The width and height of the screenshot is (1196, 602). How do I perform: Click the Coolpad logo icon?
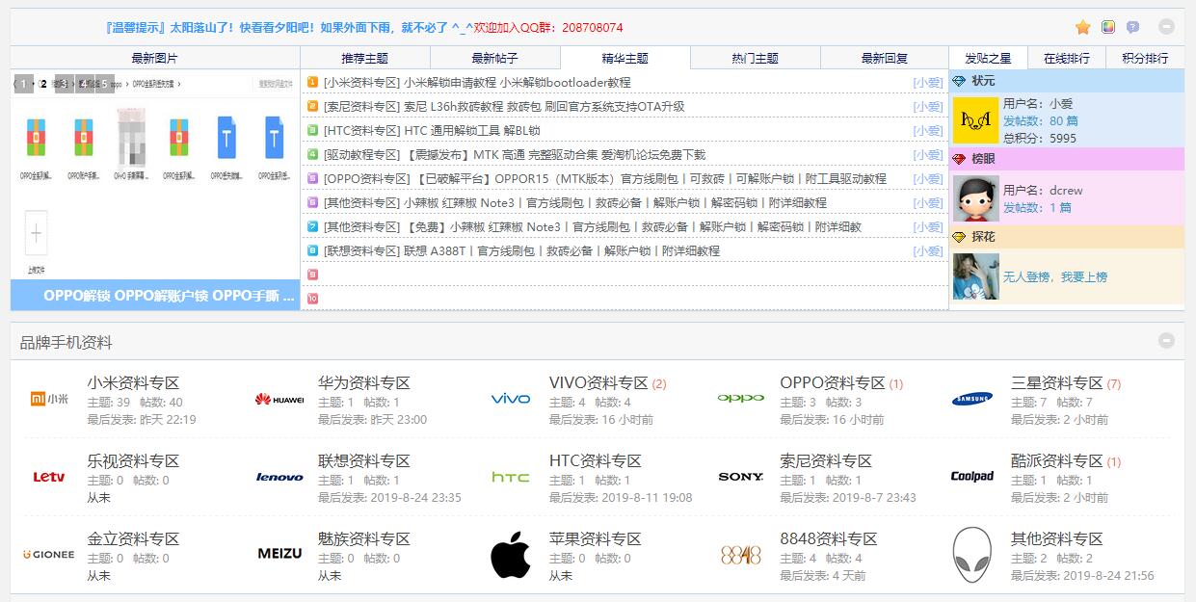(x=972, y=476)
